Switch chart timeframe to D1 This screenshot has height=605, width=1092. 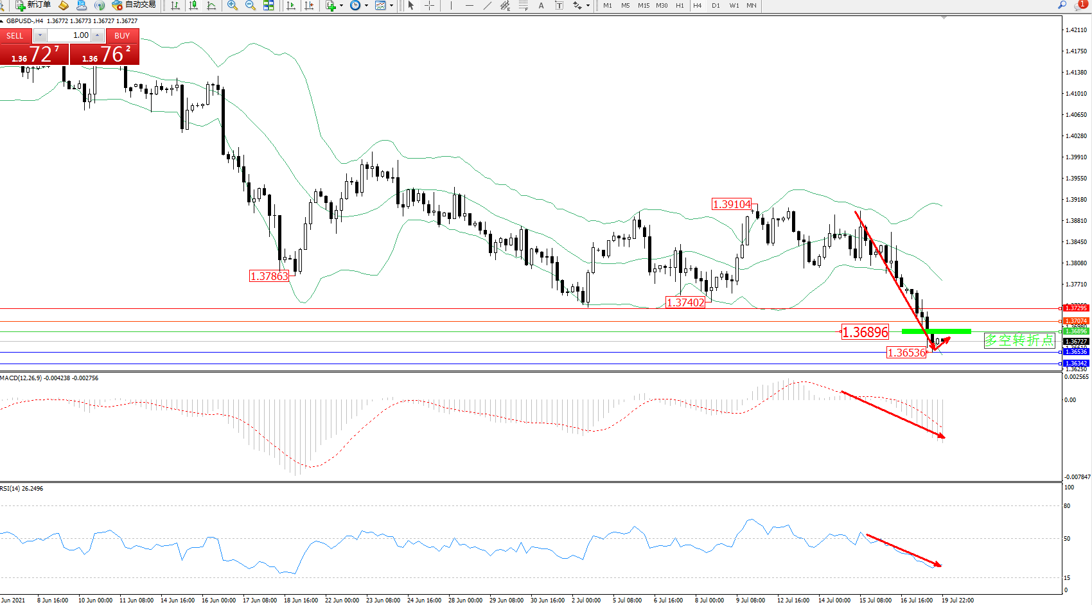716,5
